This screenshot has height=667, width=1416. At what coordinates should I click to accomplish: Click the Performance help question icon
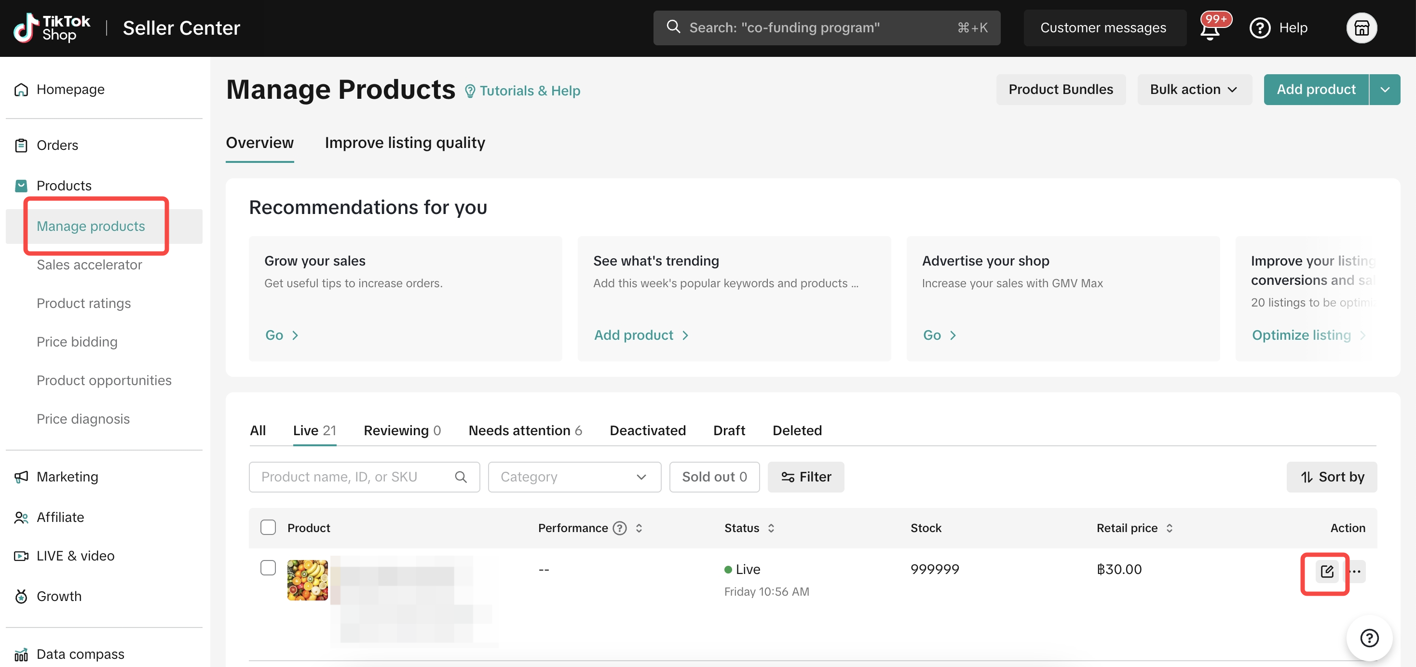point(619,528)
